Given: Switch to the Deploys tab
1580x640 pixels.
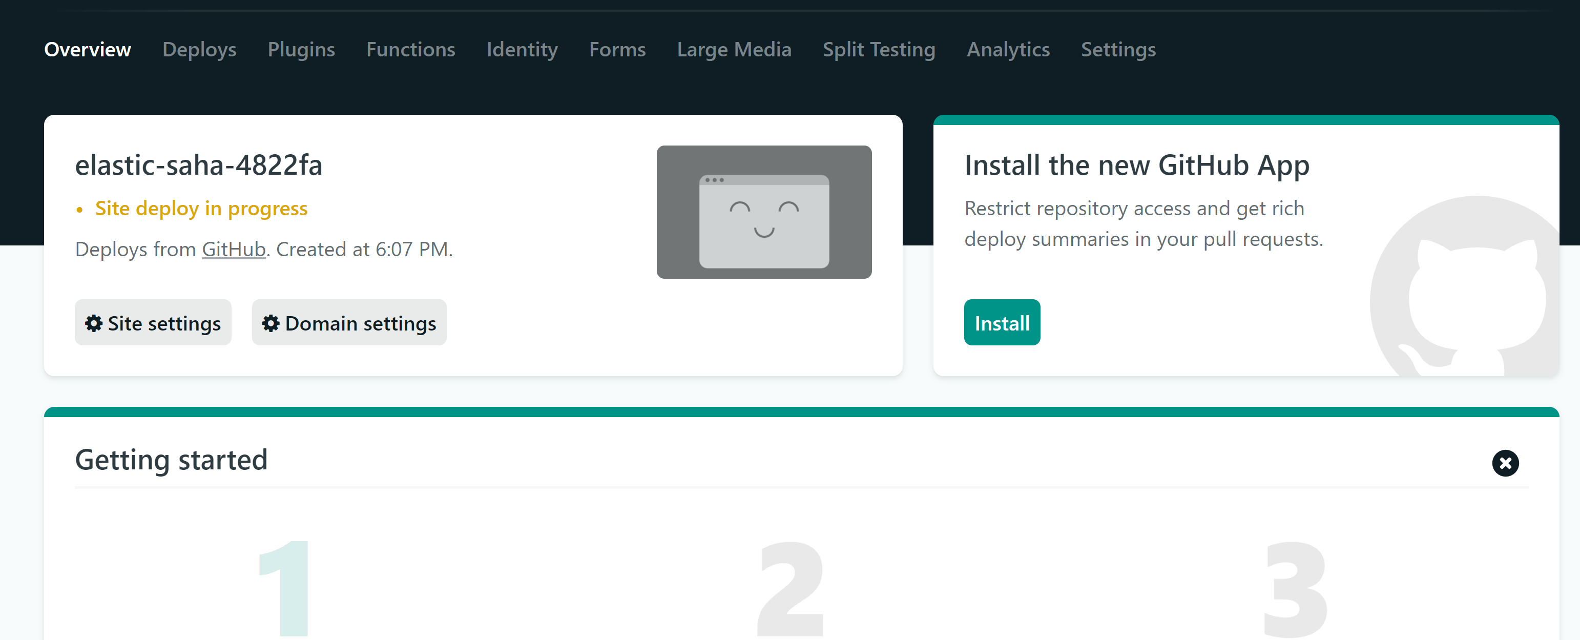Looking at the screenshot, I should click(x=199, y=50).
